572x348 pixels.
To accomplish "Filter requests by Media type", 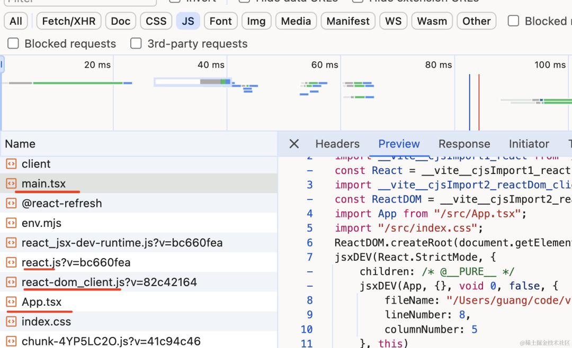I will [296, 21].
